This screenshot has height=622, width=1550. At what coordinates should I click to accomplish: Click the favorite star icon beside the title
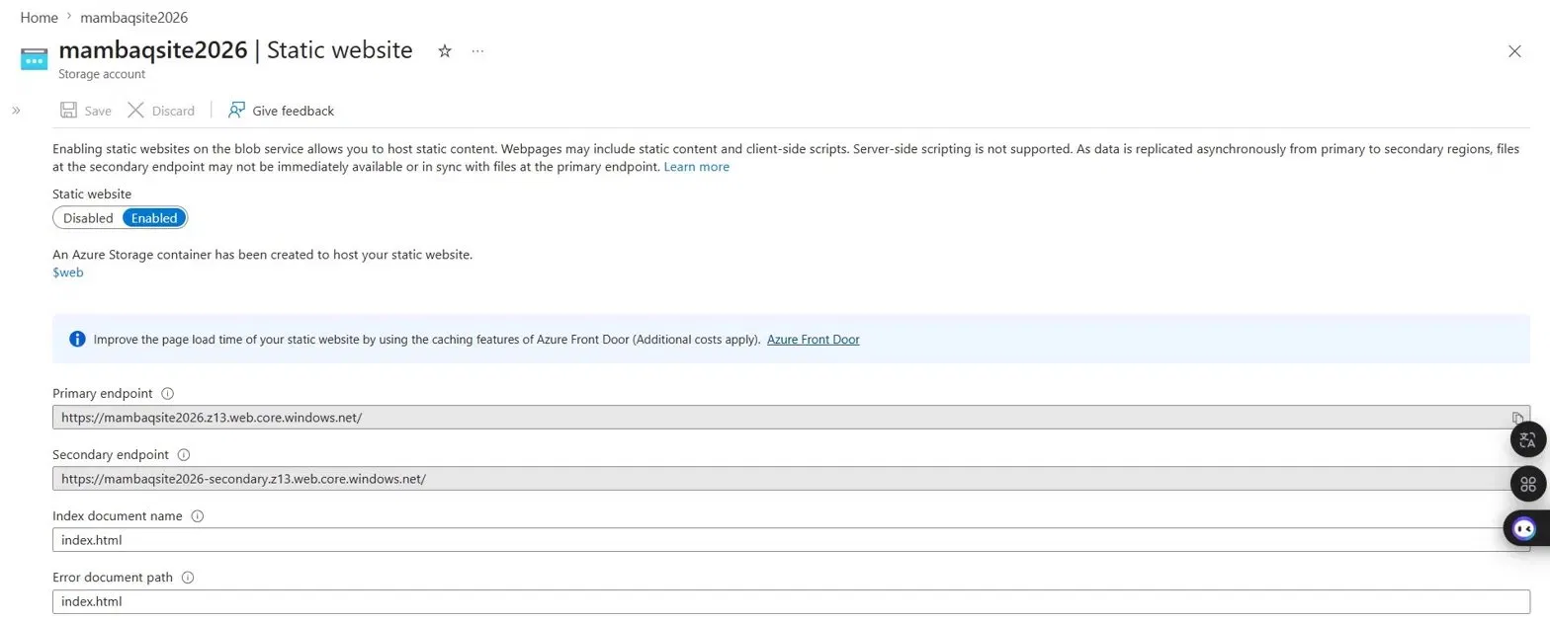point(445,51)
